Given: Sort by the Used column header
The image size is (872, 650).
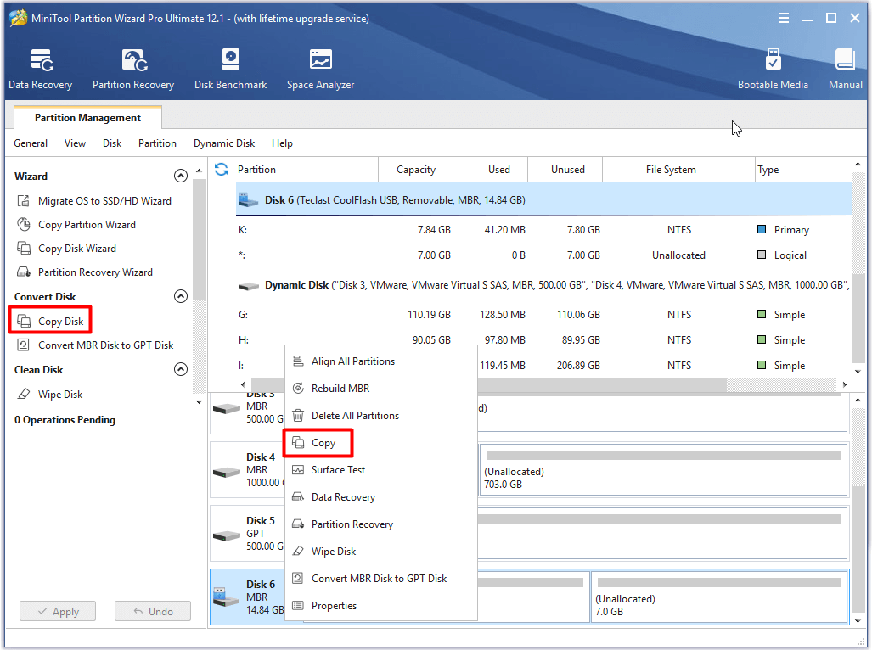Looking at the screenshot, I should point(491,170).
